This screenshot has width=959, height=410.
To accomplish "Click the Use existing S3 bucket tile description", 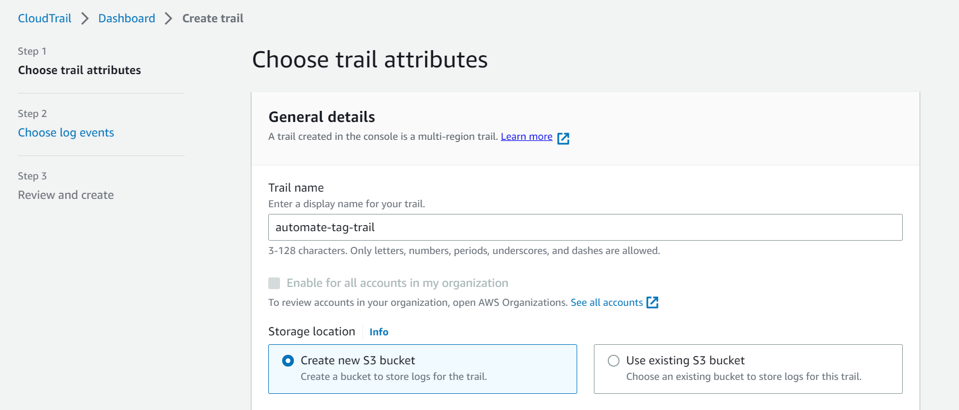I will click(x=743, y=377).
